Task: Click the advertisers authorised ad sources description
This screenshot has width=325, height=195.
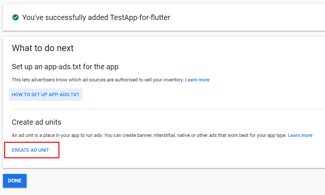Action: tap(98, 80)
